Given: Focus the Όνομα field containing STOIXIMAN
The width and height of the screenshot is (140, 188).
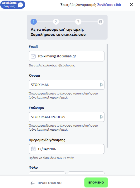Looking at the screenshot, I should [x=66, y=85].
